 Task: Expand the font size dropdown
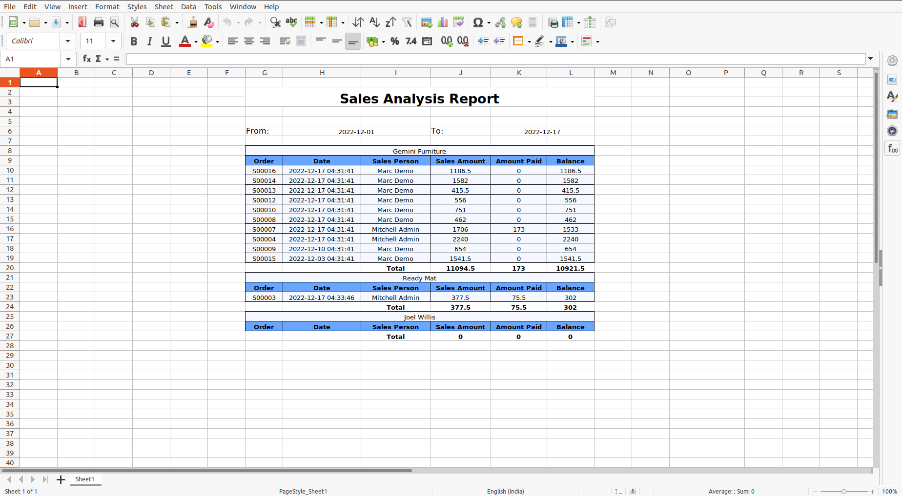[113, 41]
